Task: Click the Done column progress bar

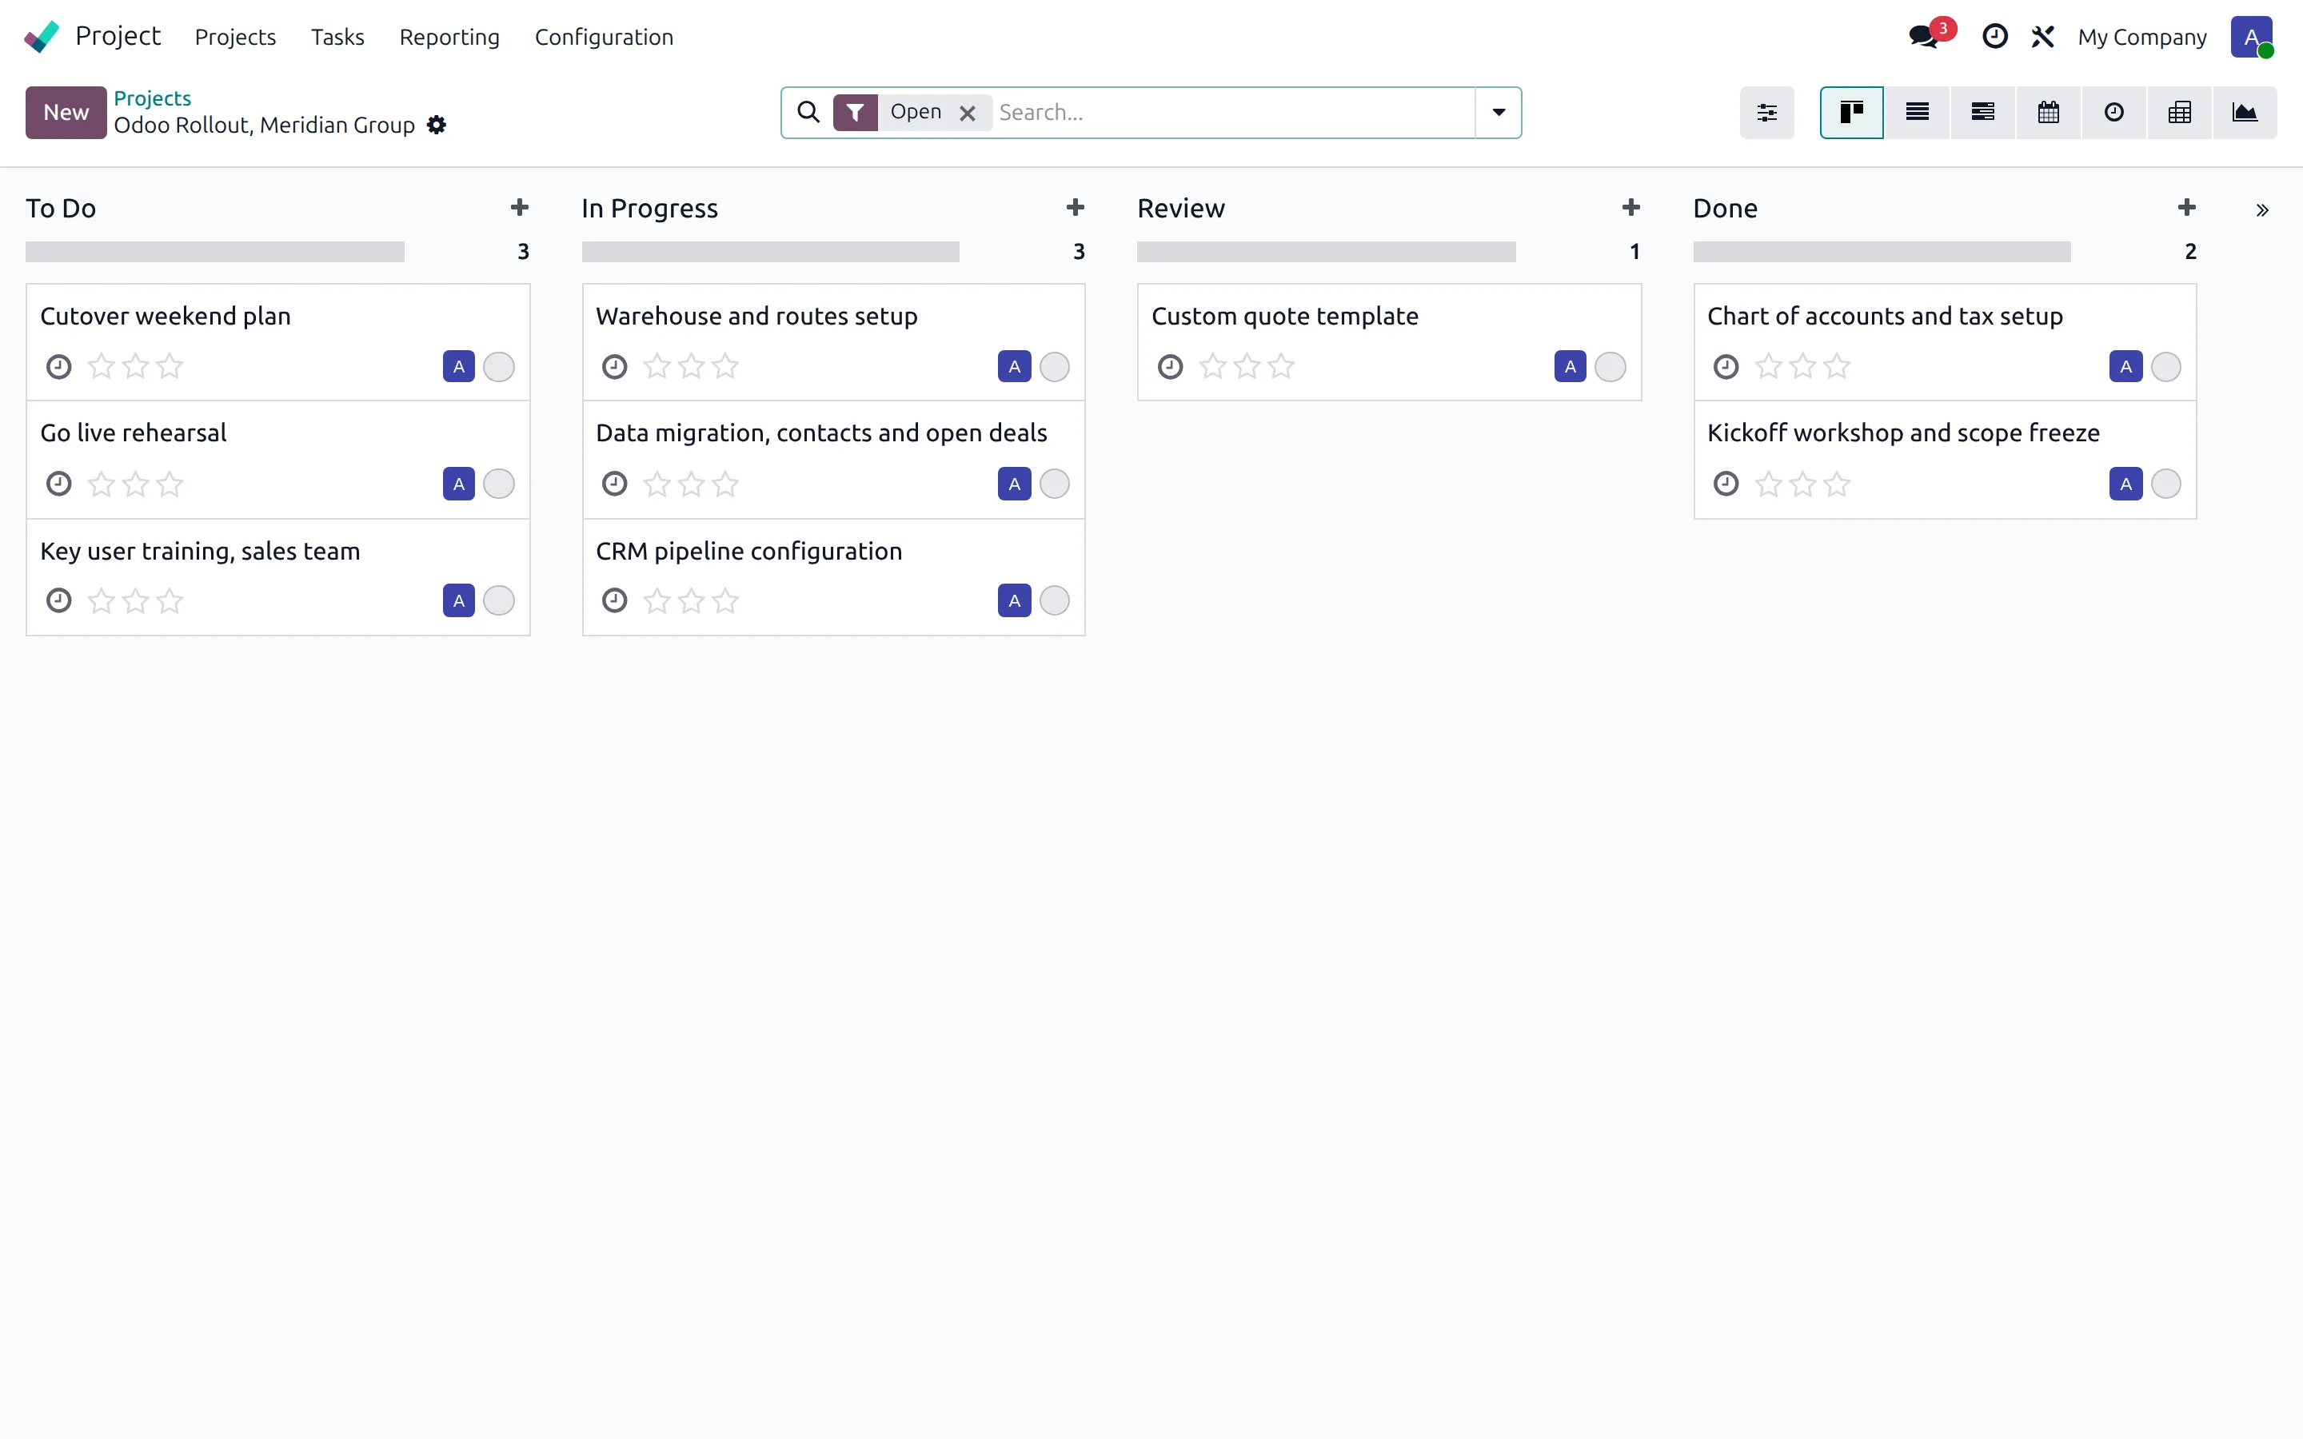Action: click(1882, 251)
